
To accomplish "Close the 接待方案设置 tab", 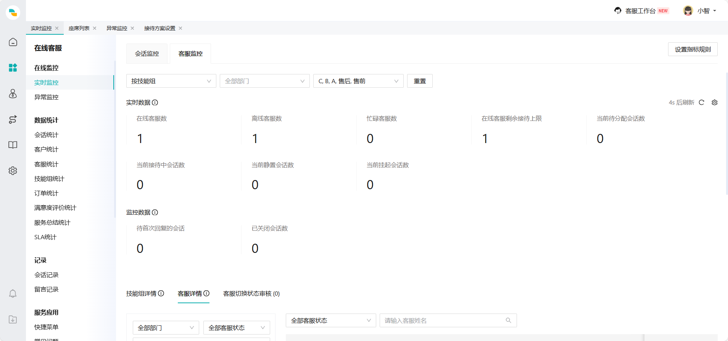I will [180, 28].
